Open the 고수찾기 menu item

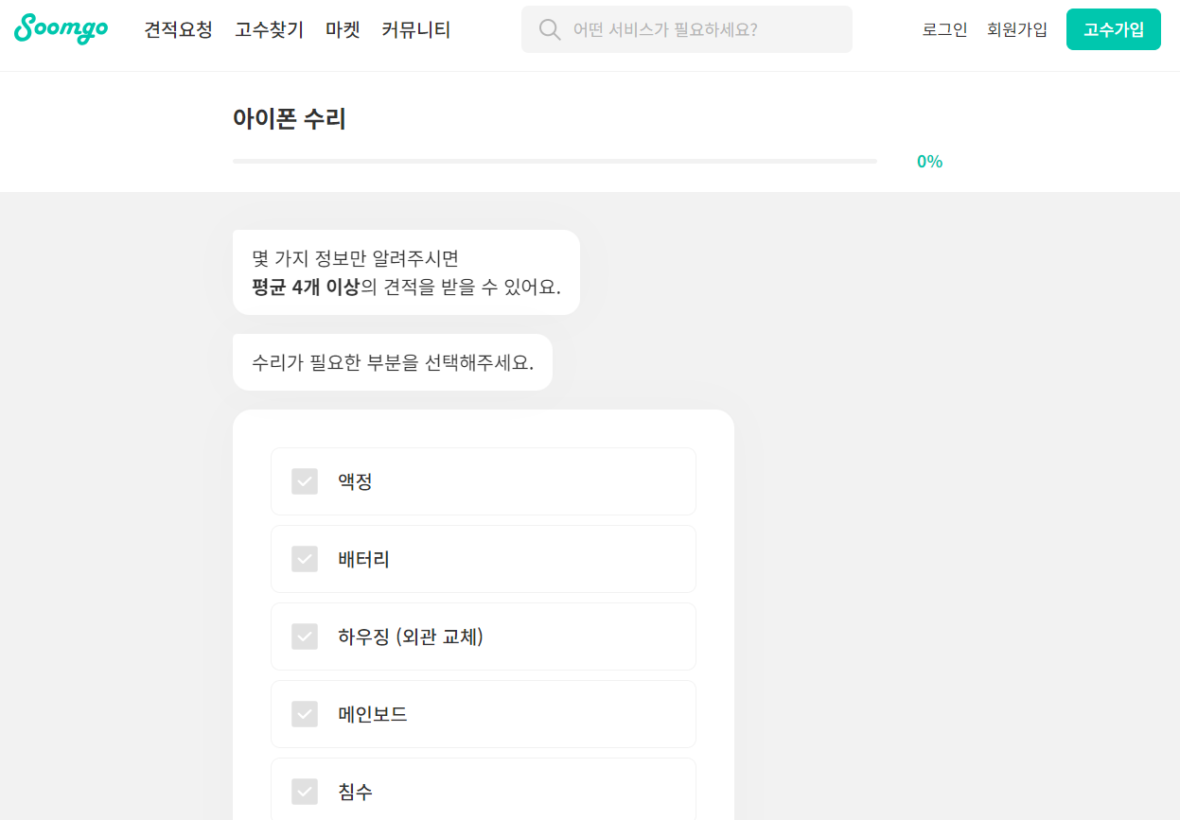[x=269, y=29]
